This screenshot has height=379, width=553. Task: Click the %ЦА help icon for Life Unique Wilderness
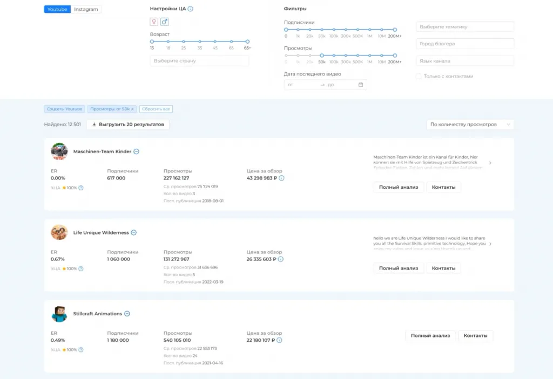coord(81,269)
